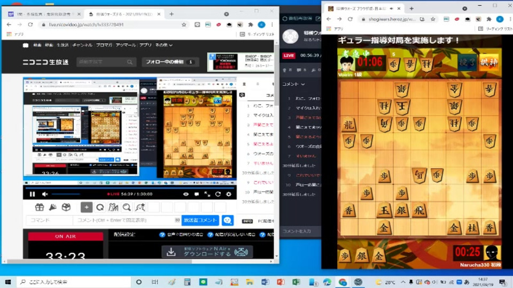Select the 将棋ウォーズする browser tab
The image size is (513, 288).
tap(125, 14)
